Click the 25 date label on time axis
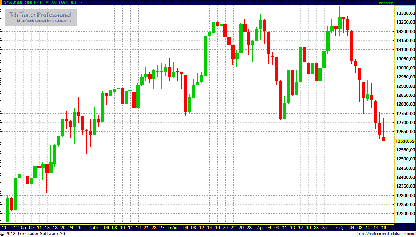The image size is (416, 237). pyautogui.click(x=324, y=228)
